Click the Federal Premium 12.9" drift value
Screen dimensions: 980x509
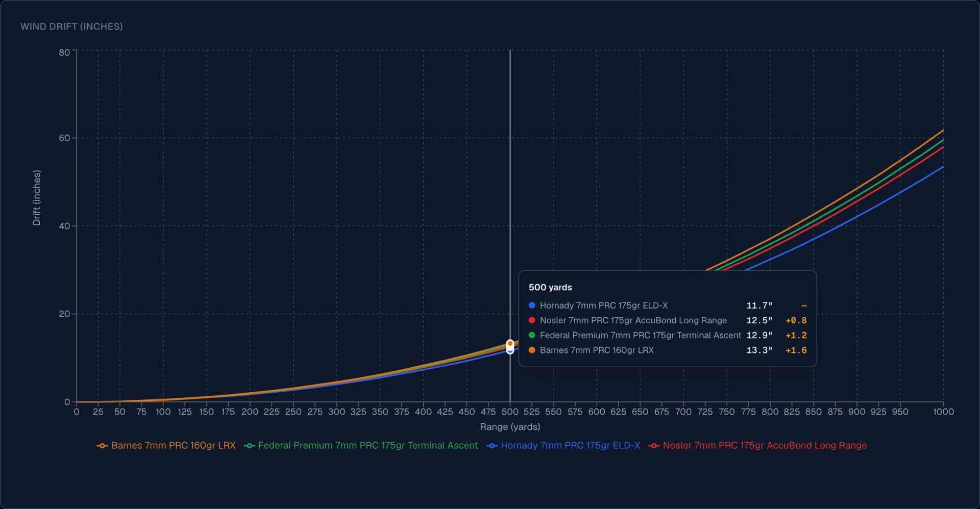click(x=759, y=335)
